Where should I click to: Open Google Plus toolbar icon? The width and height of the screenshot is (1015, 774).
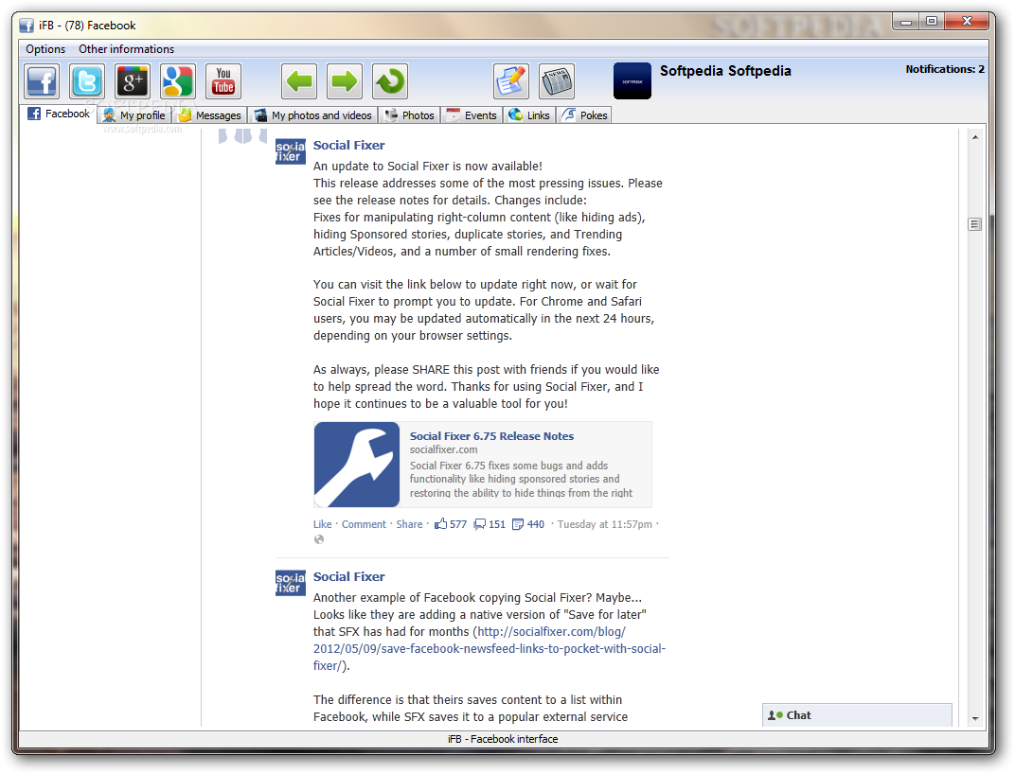(x=133, y=81)
